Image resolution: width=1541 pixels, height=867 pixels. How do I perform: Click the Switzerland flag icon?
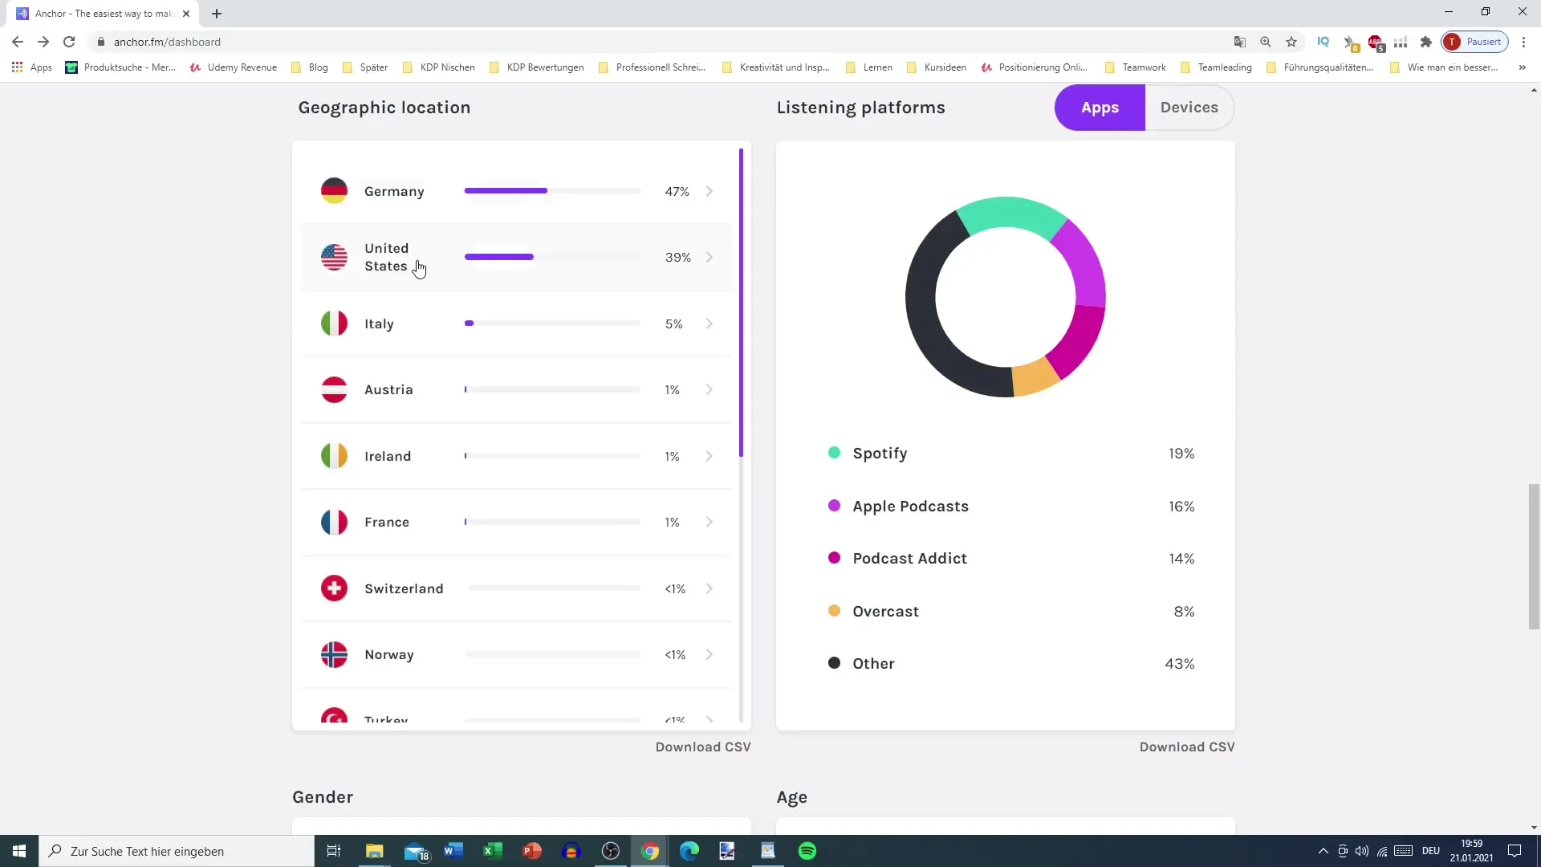(334, 588)
